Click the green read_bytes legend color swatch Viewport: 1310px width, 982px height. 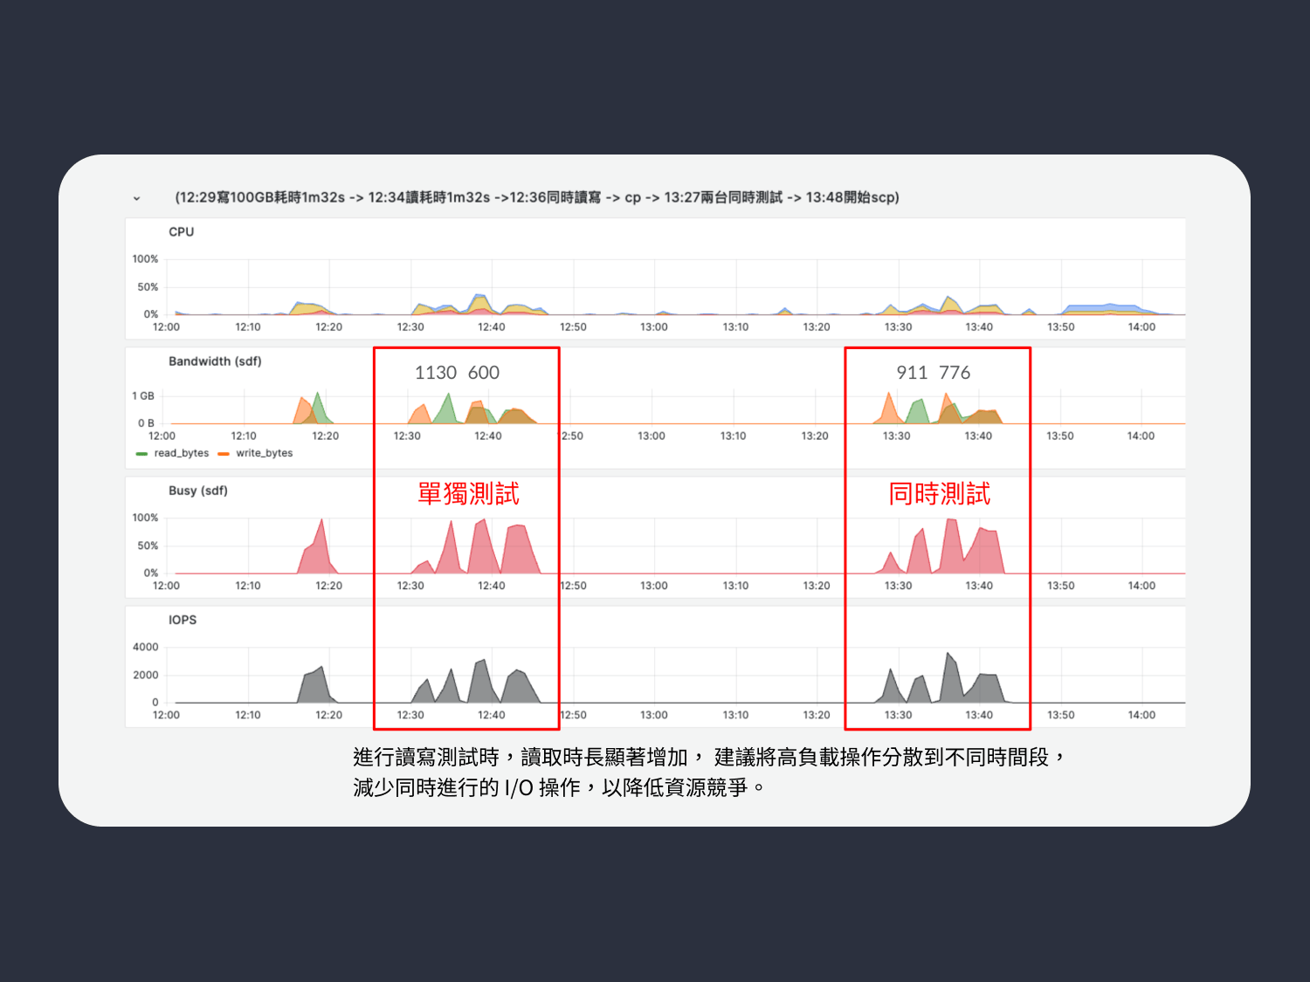141,454
